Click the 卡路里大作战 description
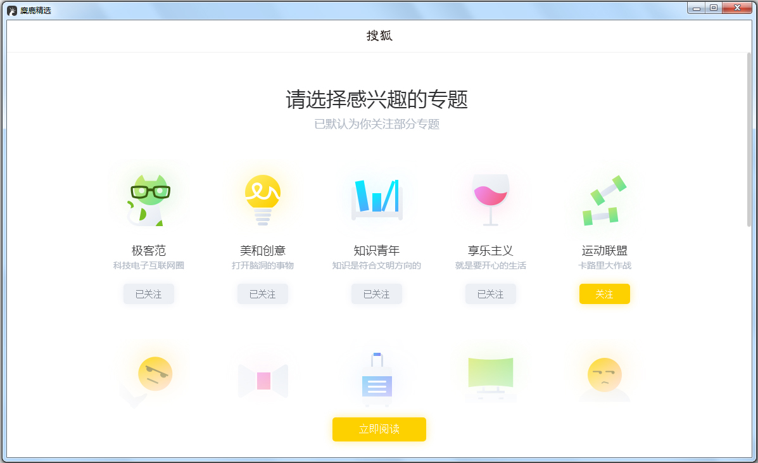The height and width of the screenshot is (463, 758). 604,265
